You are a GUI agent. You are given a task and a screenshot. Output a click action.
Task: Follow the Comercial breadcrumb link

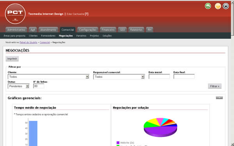tap(45, 42)
